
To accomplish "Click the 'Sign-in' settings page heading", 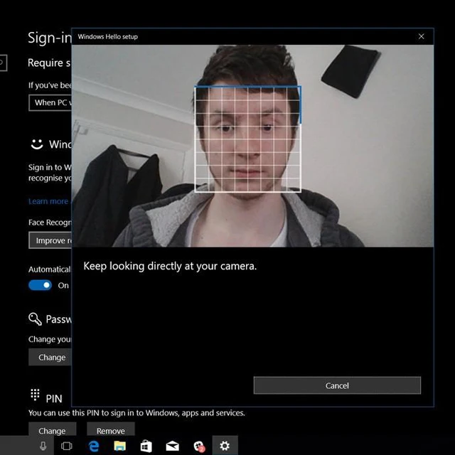I will click(x=50, y=38).
